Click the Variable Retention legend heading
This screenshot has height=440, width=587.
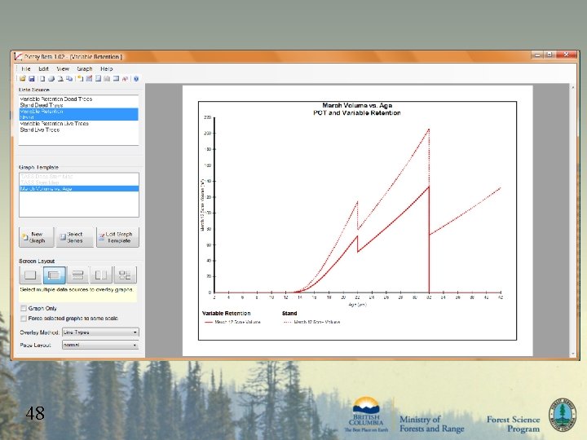[226, 314]
